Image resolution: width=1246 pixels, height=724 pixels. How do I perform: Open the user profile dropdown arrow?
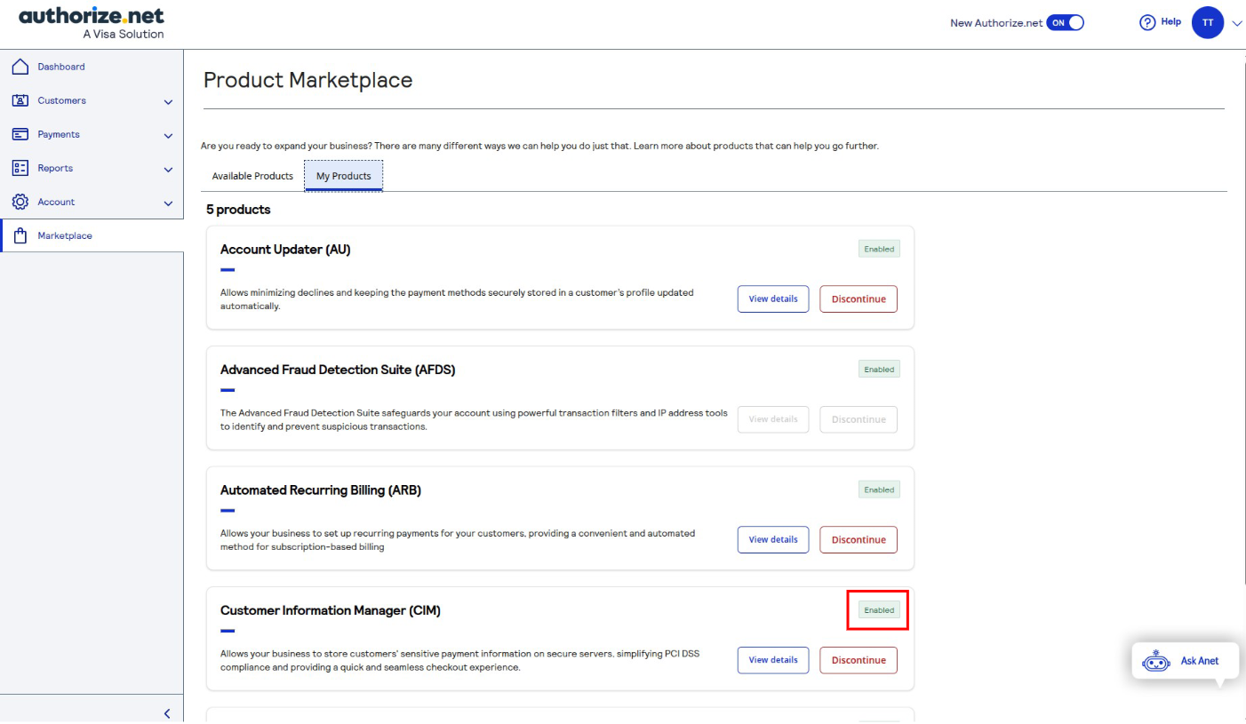click(x=1237, y=24)
